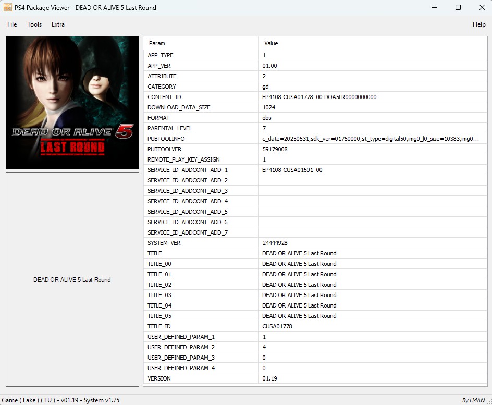Click game title label under the cover
Screen dimensions: 492x405
(72, 280)
